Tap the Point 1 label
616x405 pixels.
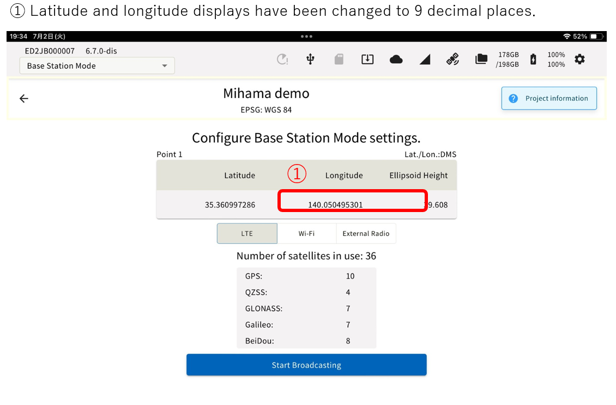[x=170, y=154]
